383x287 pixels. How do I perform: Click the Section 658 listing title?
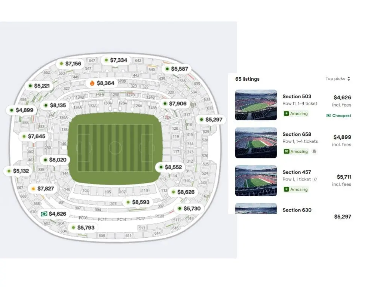(297, 135)
